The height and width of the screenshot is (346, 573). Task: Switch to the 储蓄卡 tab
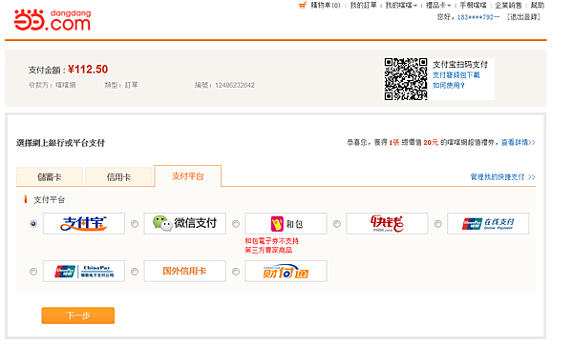click(x=50, y=177)
